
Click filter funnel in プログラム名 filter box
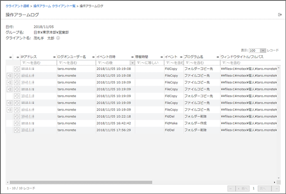pos(187,63)
